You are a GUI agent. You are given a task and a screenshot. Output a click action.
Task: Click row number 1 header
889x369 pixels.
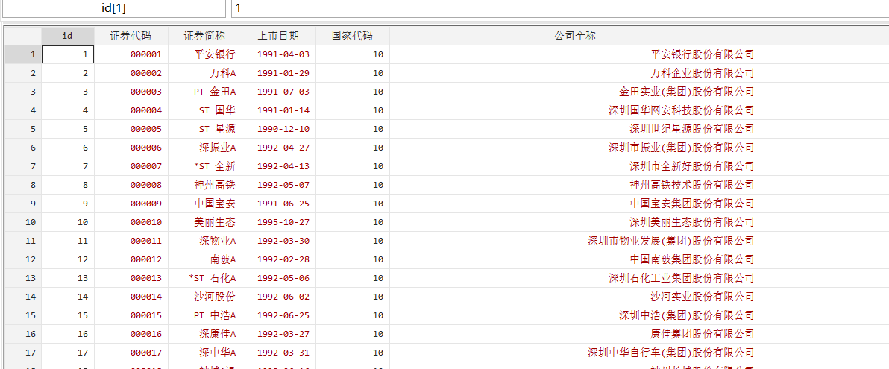(23, 54)
